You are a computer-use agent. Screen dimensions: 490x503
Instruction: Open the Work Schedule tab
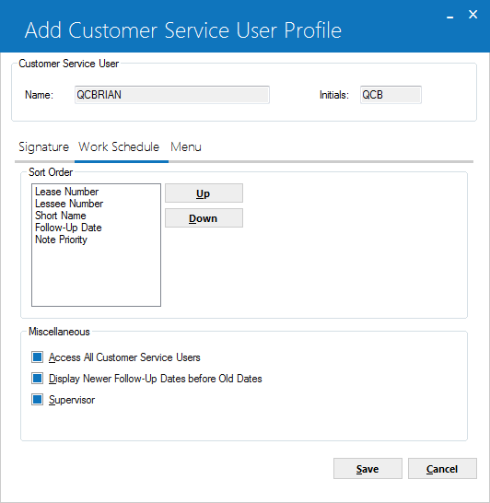coord(119,146)
